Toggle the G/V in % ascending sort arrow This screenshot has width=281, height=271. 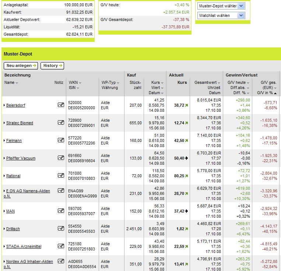tap(275, 93)
